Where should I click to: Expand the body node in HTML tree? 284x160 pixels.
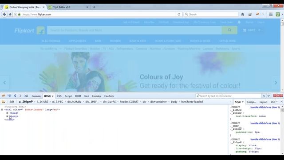tap(7, 116)
